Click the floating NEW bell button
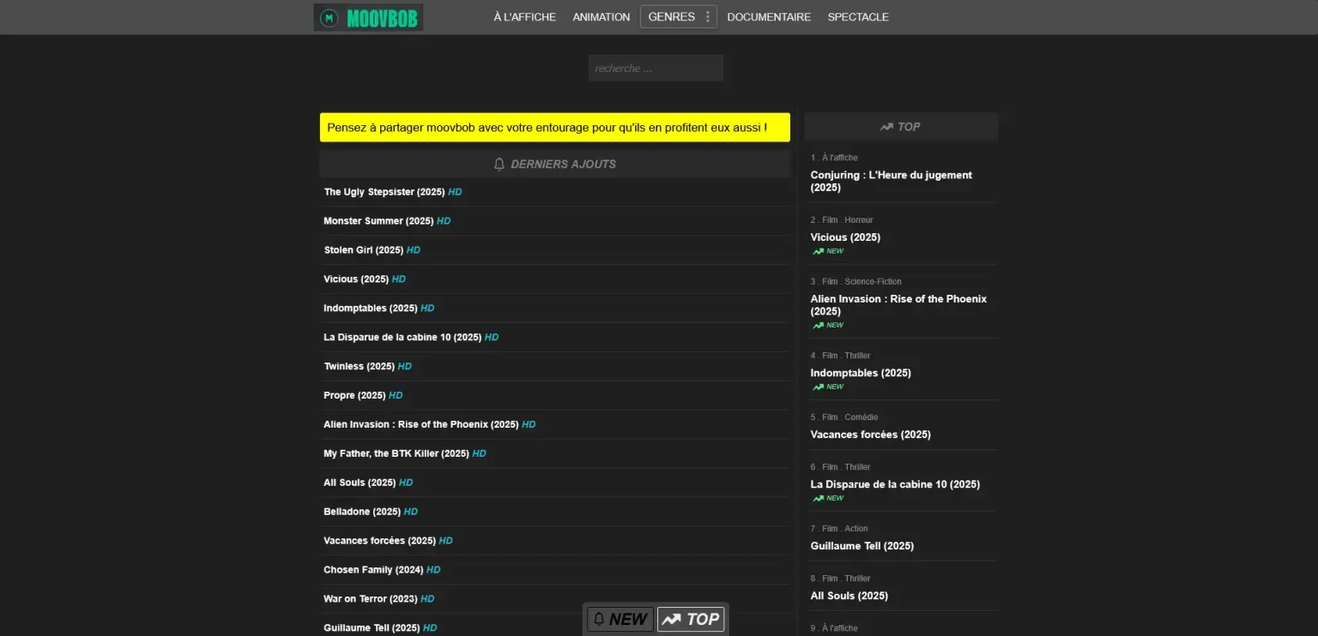Image resolution: width=1318 pixels, height=636 pixels. pos(620,619)
